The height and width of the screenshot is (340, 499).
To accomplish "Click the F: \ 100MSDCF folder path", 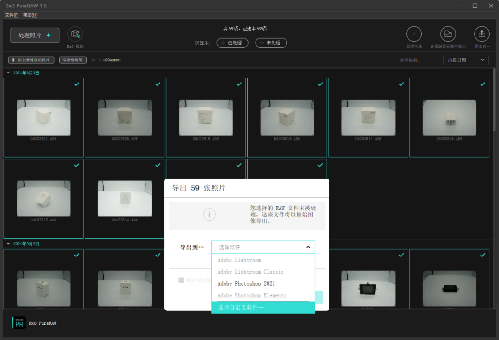I will coord(106,60).
